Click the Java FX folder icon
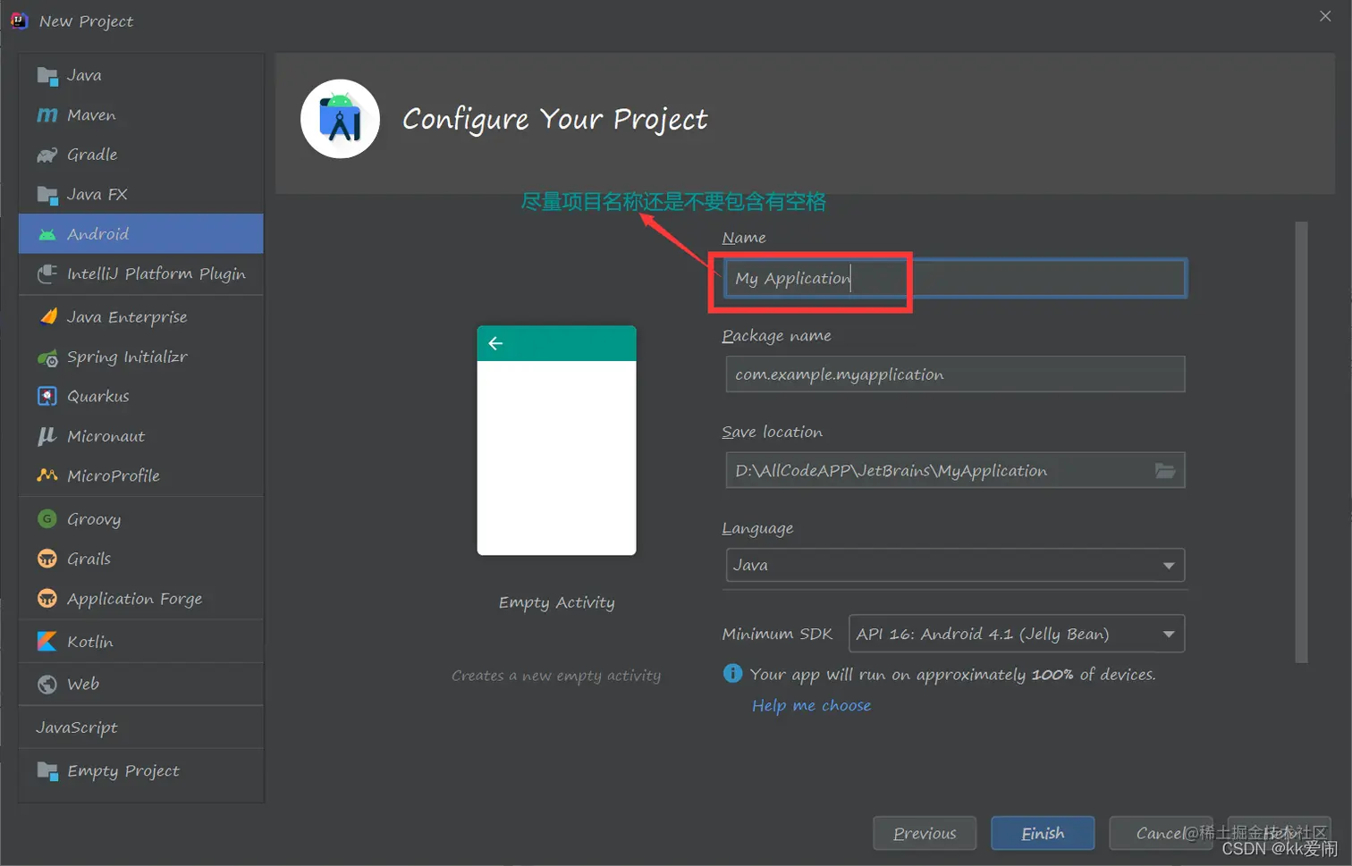Image resolution: width=1352 pixels, height=866 pixels. pyautogui.click(x=47, y=195)
